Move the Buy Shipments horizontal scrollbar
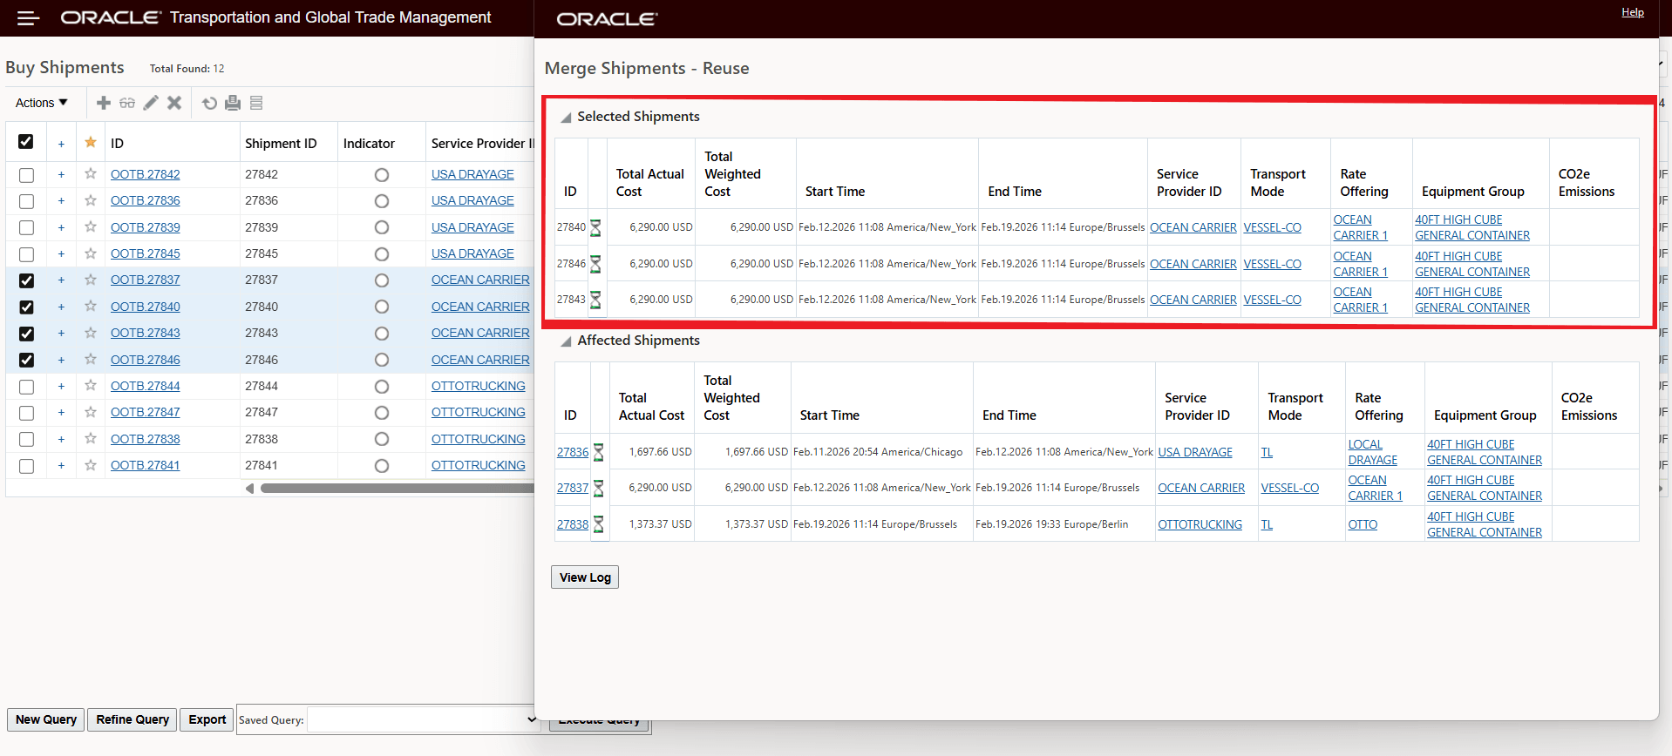 coord(397,489)
